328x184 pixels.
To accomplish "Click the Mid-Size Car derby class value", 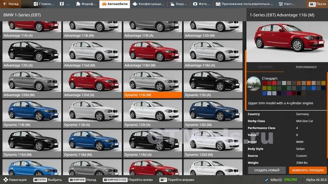I will 304,121.
